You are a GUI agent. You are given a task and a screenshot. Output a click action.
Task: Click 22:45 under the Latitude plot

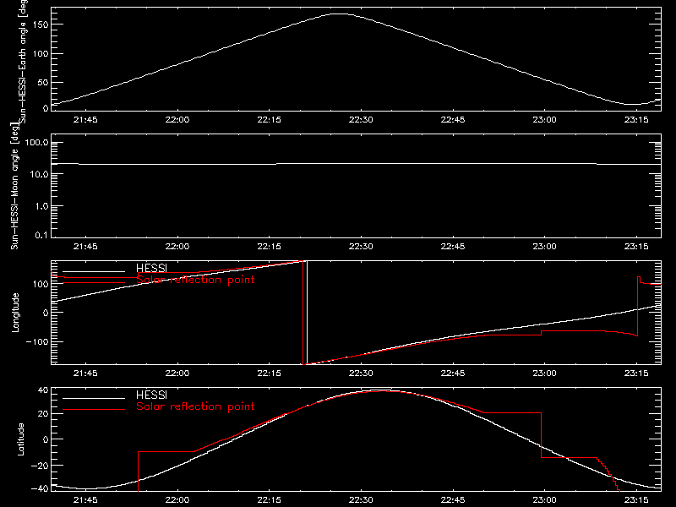(x=453, y=499)
